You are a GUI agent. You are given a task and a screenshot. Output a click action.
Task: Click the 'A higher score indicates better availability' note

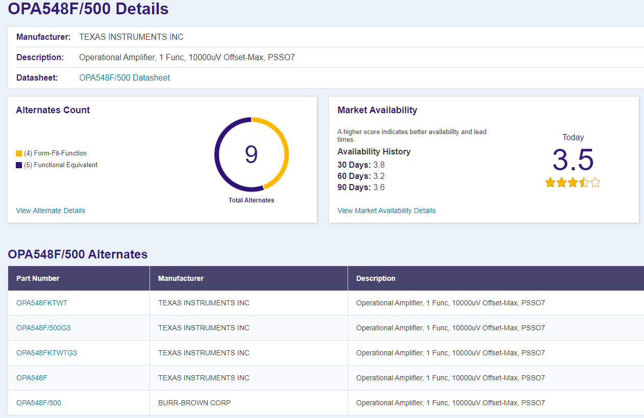412,135
